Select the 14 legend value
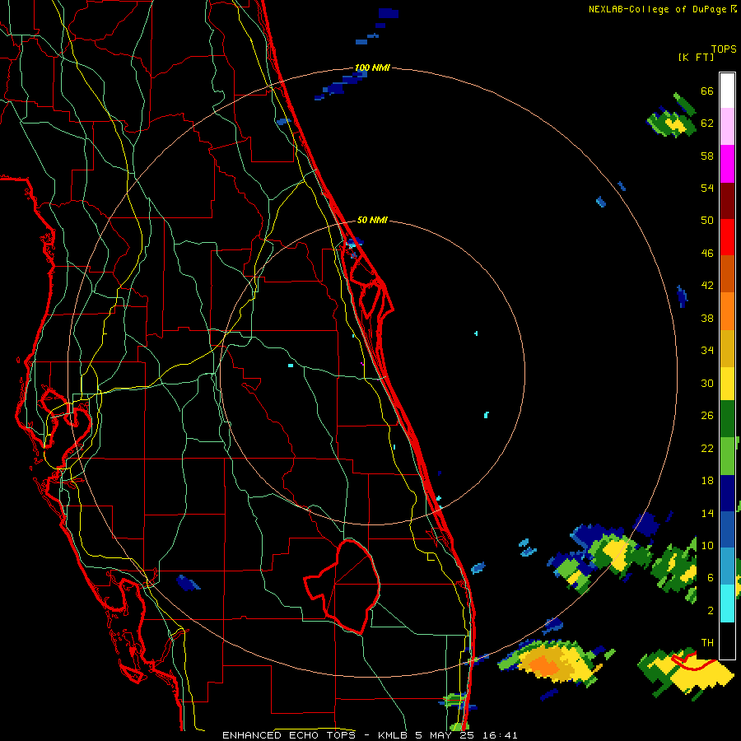 click(x=707, y=513)
